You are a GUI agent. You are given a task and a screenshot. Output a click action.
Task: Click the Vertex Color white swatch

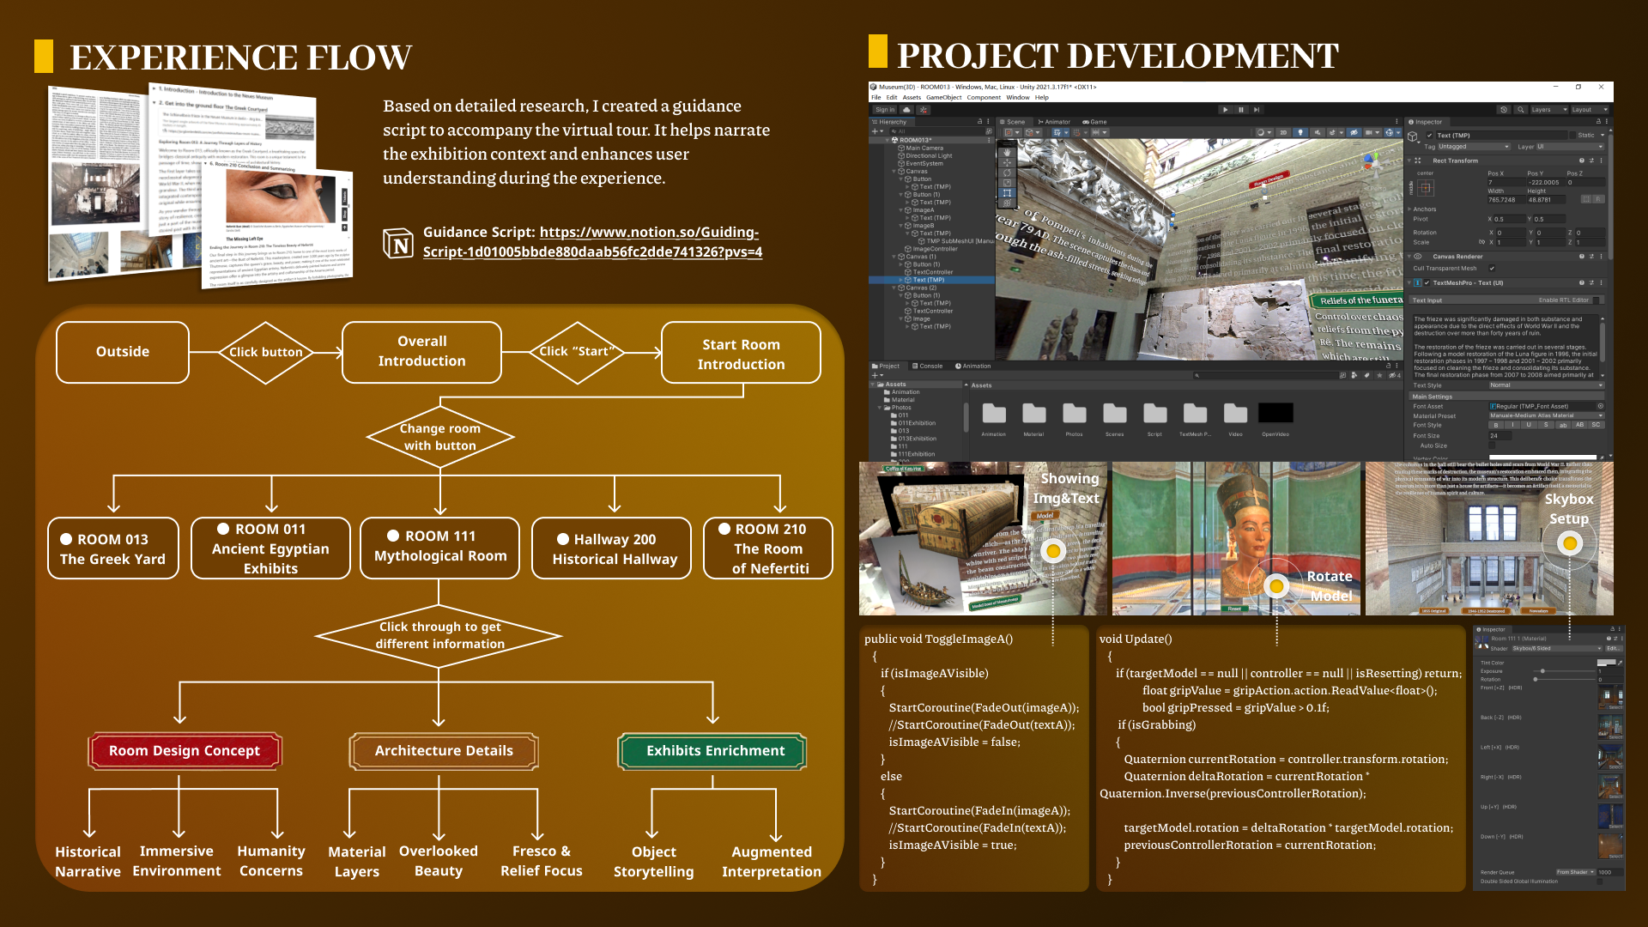(1542, 457)
